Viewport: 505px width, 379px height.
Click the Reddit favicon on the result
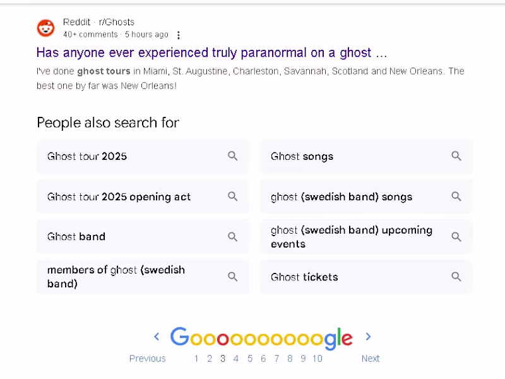(45, 28)
